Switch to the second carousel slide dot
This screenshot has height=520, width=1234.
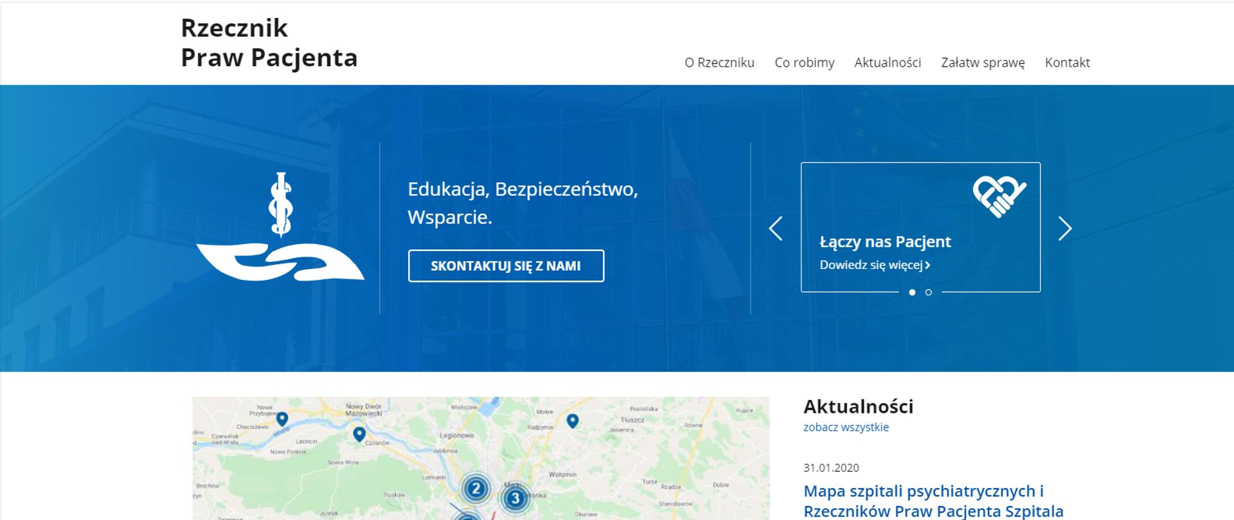929,293
